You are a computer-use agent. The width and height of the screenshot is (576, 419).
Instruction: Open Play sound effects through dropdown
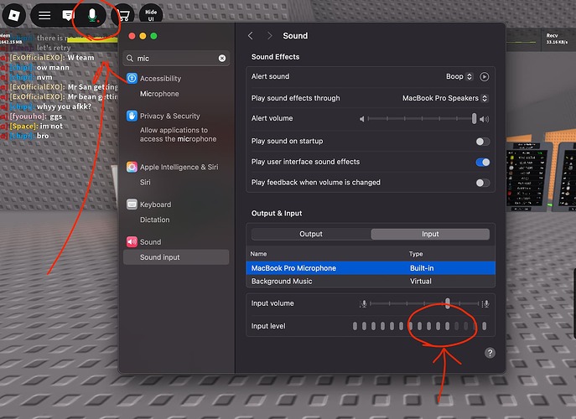click(x=445, y=98)
